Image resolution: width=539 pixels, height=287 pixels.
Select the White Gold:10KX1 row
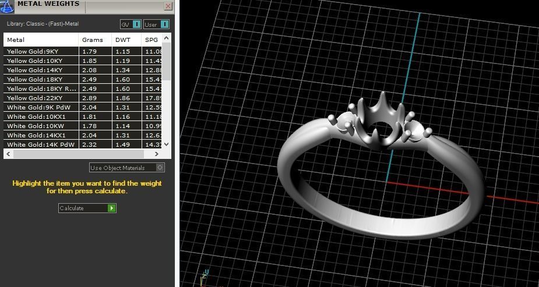83,116
